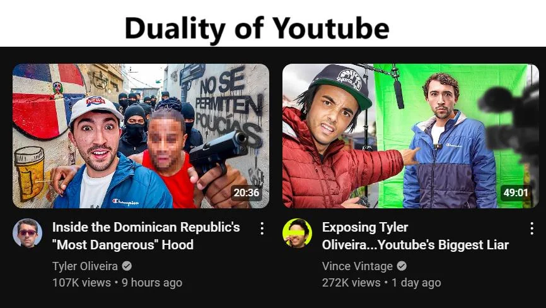The height and width of the screenshot is (308, 546).
Task: Click the "107K views • 9 hours ago" text
Action: coord(117,283)
